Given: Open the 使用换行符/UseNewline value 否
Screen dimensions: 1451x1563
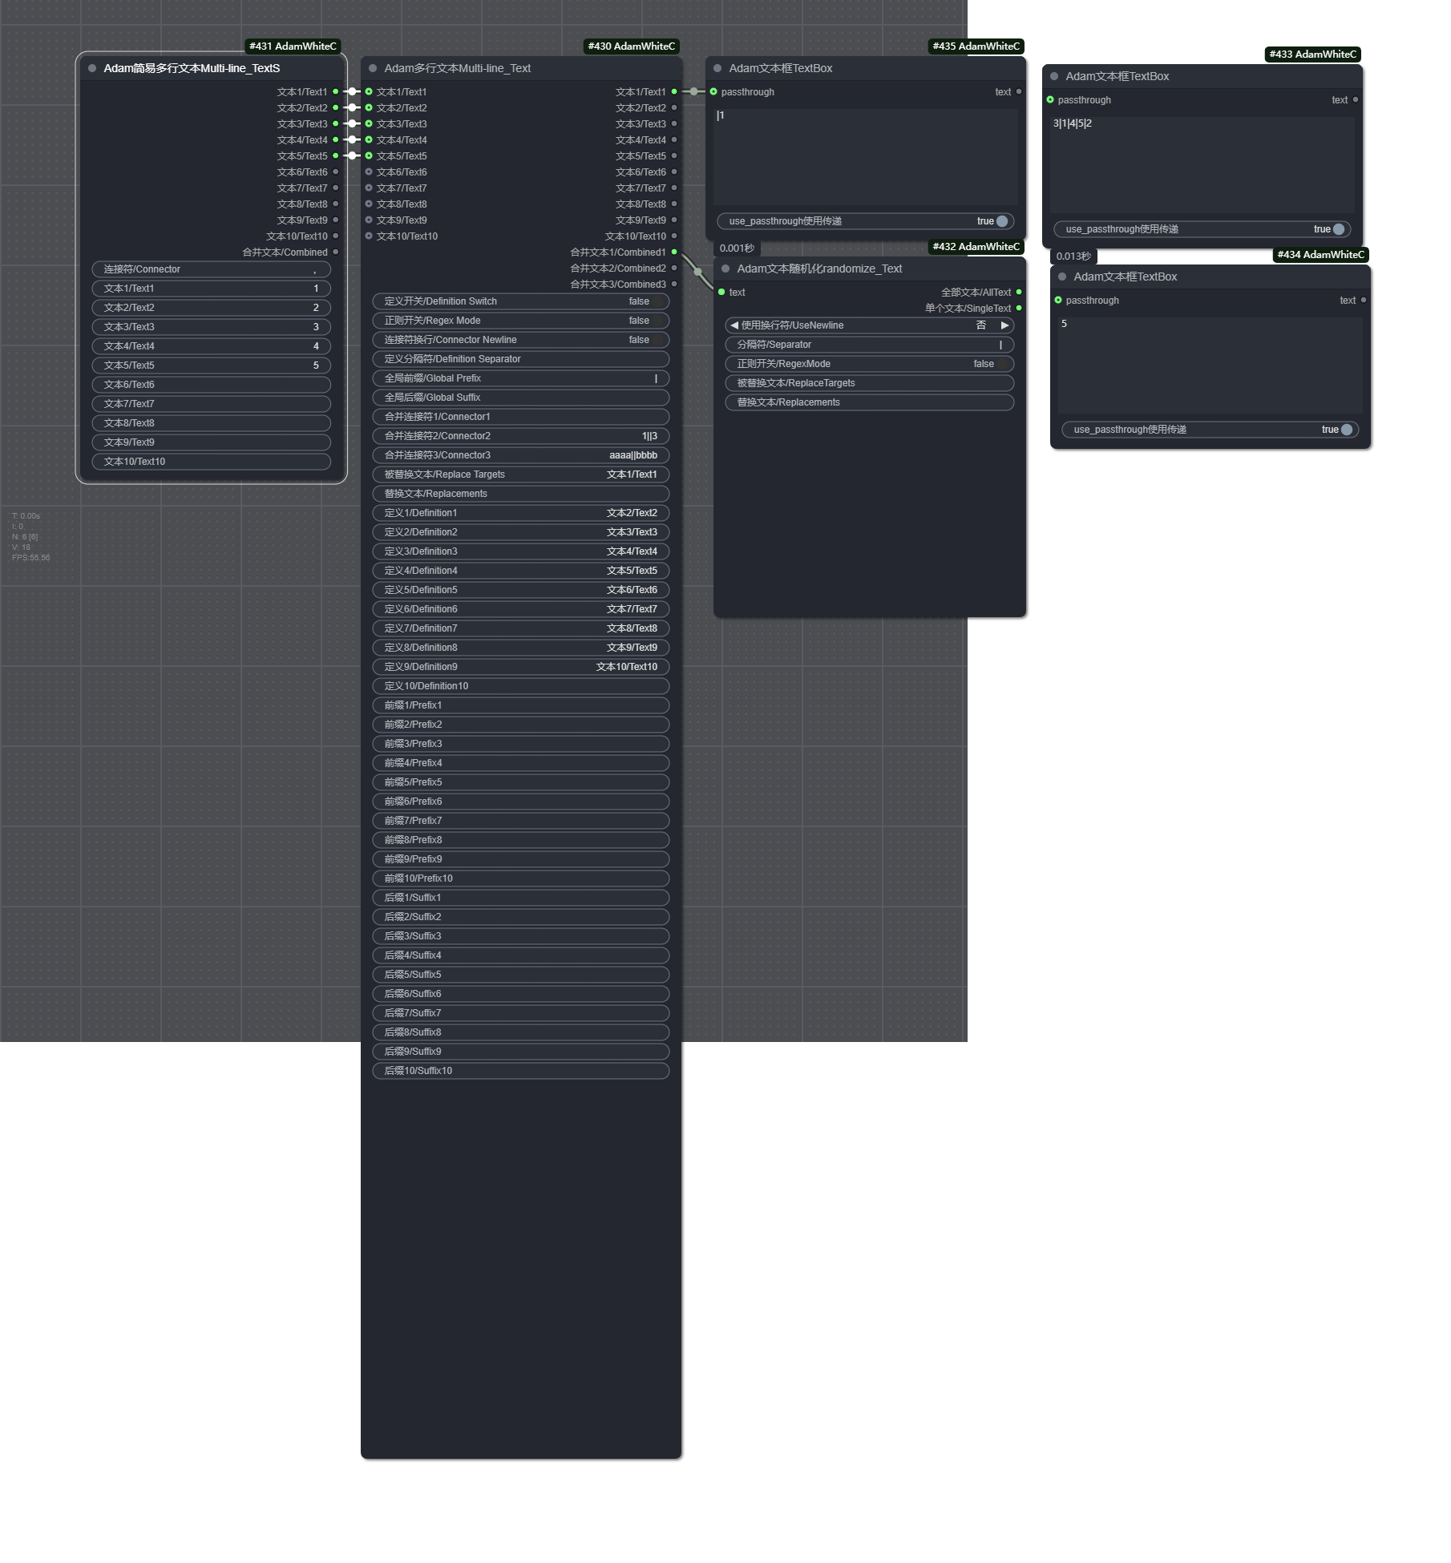Looking at the screenshot, I should click(x=981, y=325).
